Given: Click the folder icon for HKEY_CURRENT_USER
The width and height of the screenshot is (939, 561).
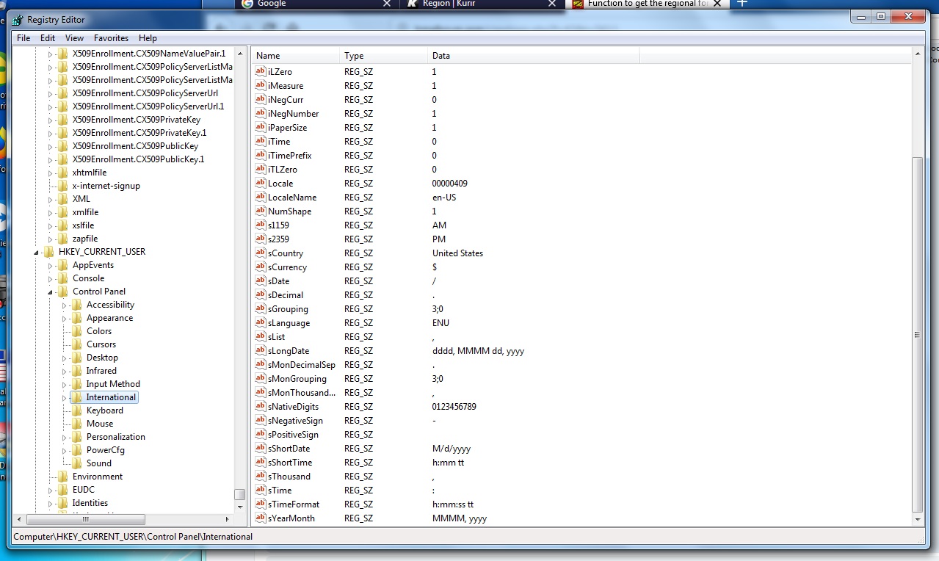Looking at the screenshot, I should (x=49, y=252).
